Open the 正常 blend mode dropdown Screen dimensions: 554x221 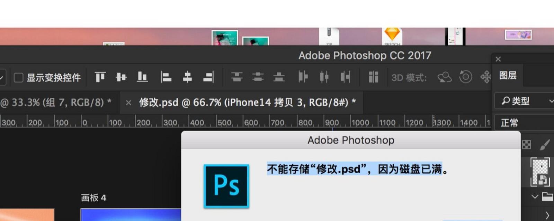pyautogui.click(x=524, y=123)
